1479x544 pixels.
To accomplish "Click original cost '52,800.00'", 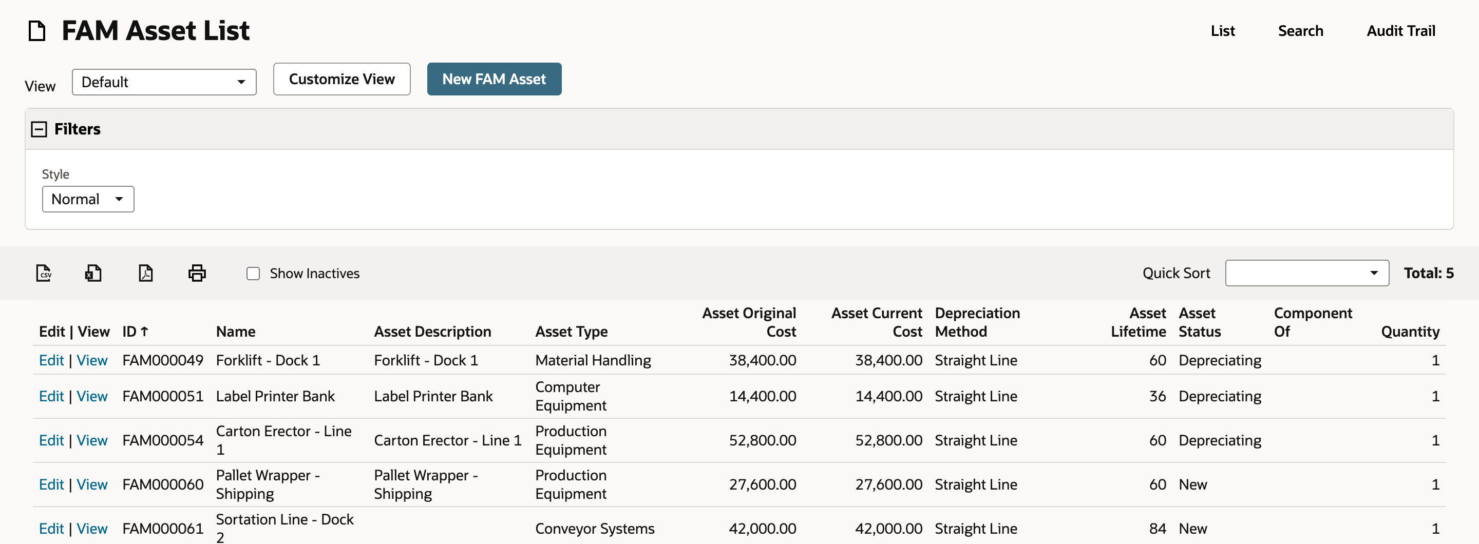I will (763, 441).
